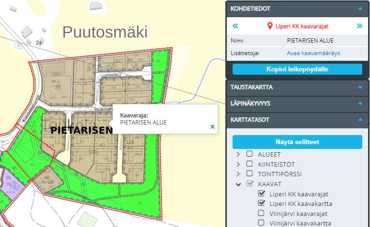Viewport: 370px width, 227px height.
Task: Open the TAUSTAKARTTA panel header
Action: pyautogui.click(x=297, y=87)
